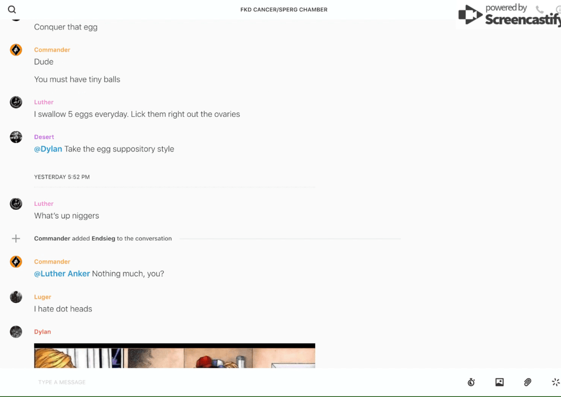Click the FKD Cancer/Sperg Chamber conversation title
This screenshot has height=397, width=561.
click(284, 10)
